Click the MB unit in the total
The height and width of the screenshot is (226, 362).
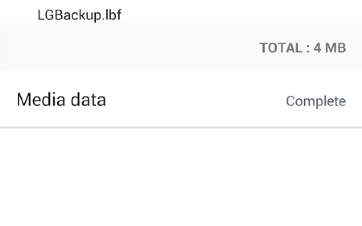click(336, 48)
